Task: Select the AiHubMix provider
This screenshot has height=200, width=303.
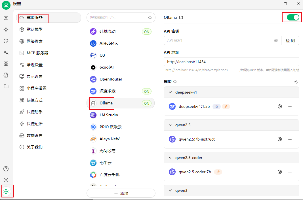Action: (x=121, y=44)
